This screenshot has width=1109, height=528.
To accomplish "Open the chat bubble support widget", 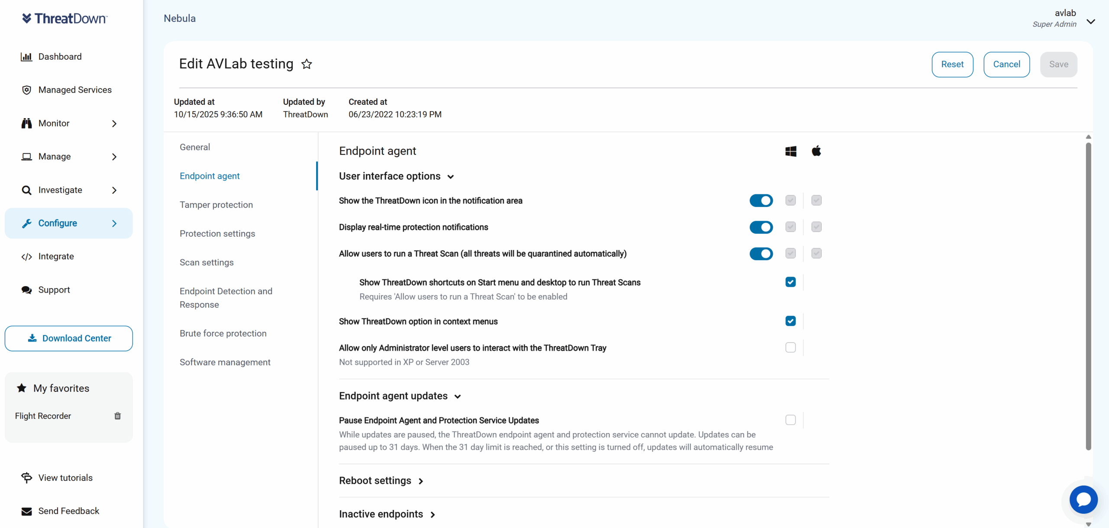I will (1083, 499).
